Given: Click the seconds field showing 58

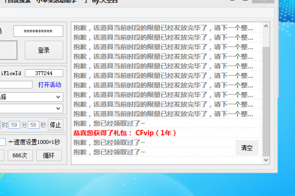Looking at the screenshot, I should click(x=33, y=125).
